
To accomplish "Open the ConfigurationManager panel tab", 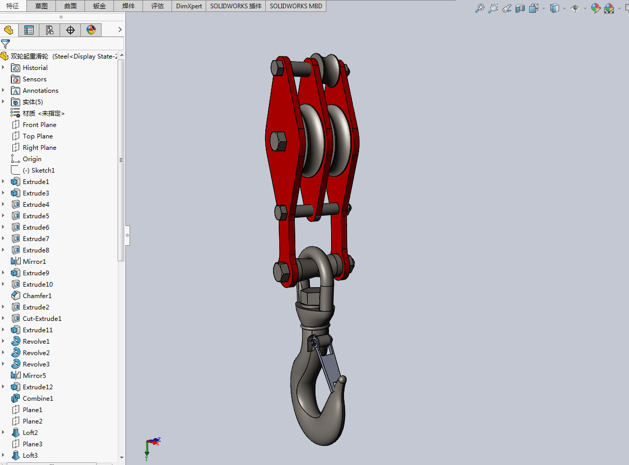I will click(x=50, y=30).
